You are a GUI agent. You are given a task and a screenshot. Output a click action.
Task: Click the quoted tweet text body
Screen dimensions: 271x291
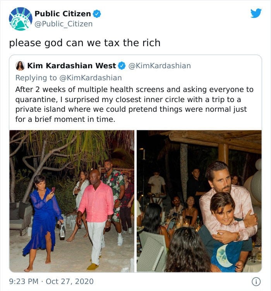(x=134, y=104)
